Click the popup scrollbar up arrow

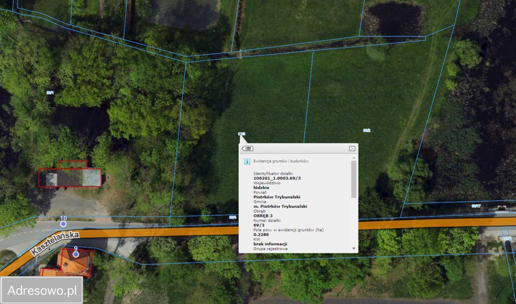coord(354,158)
